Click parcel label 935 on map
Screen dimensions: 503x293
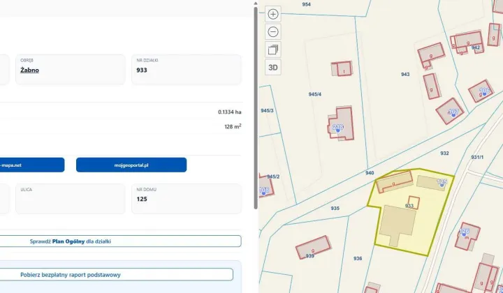335,208
